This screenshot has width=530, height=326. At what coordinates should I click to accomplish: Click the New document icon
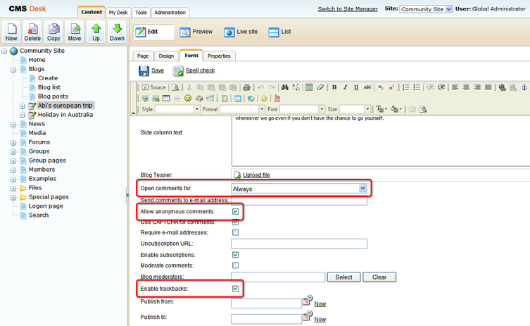coord(12,32)
